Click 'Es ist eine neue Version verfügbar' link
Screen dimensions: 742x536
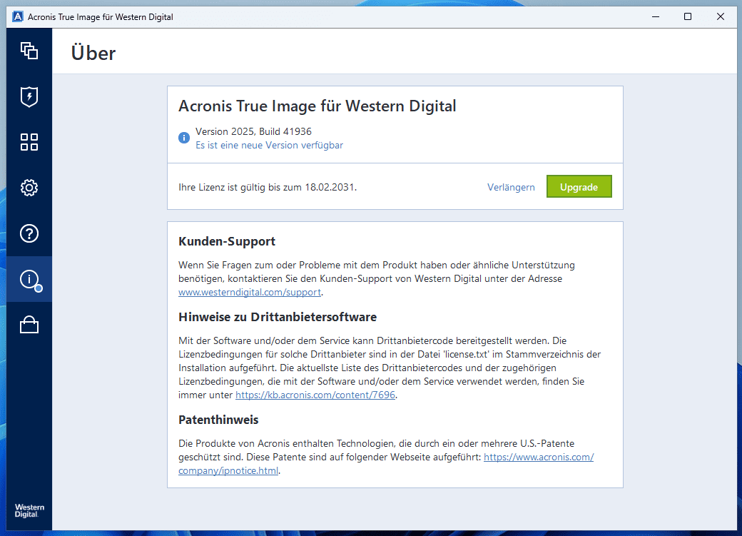coord(269,146)
